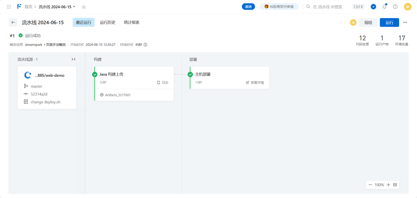Open the 主机部署 task card
This screenshot has width=417, height=198.
pyautogui.click(x=230, y=78)
